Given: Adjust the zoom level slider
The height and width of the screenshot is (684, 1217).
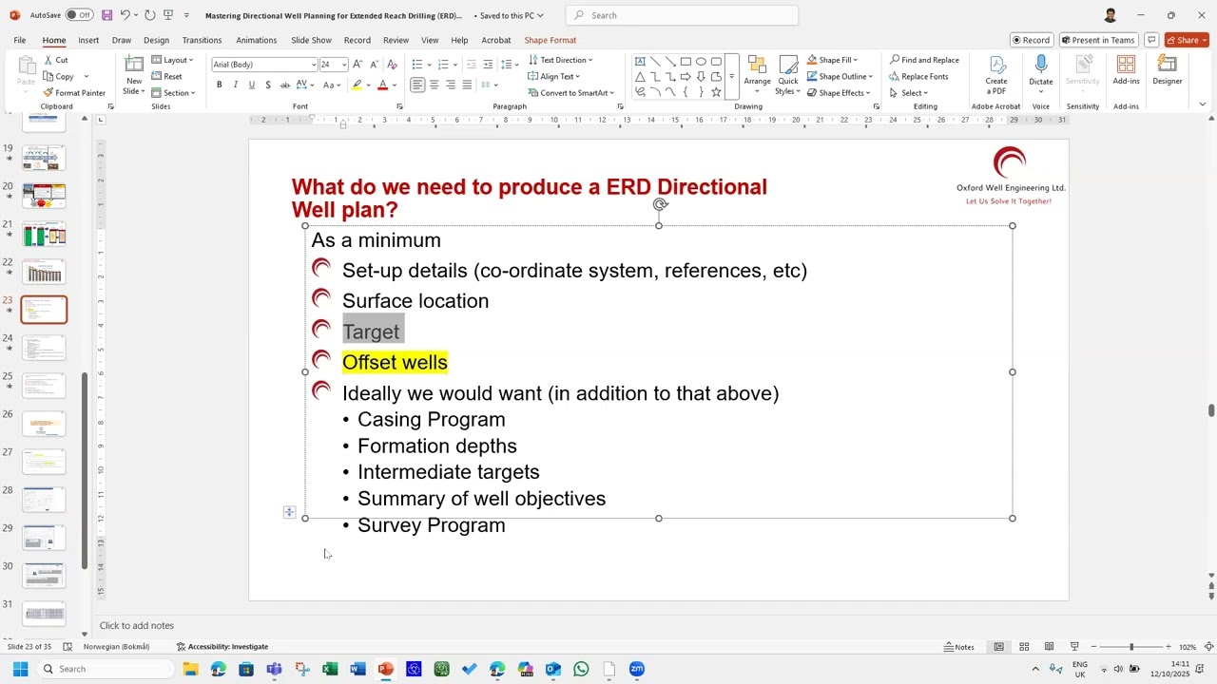Looking at the screenshot, I should (1130, 647).
